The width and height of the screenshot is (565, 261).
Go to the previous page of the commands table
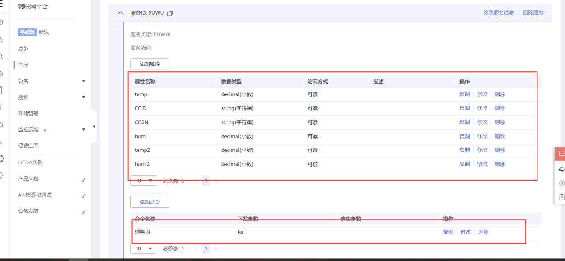(196, 249)
